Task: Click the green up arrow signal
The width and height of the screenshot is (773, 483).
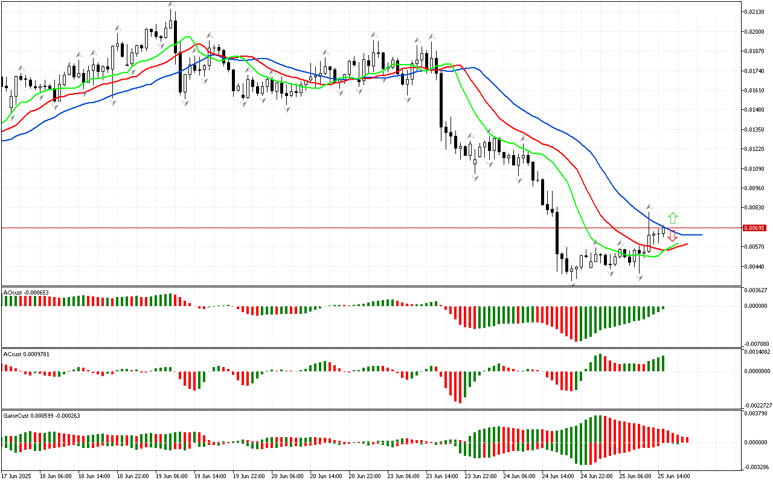Action: tap(673, 218)
